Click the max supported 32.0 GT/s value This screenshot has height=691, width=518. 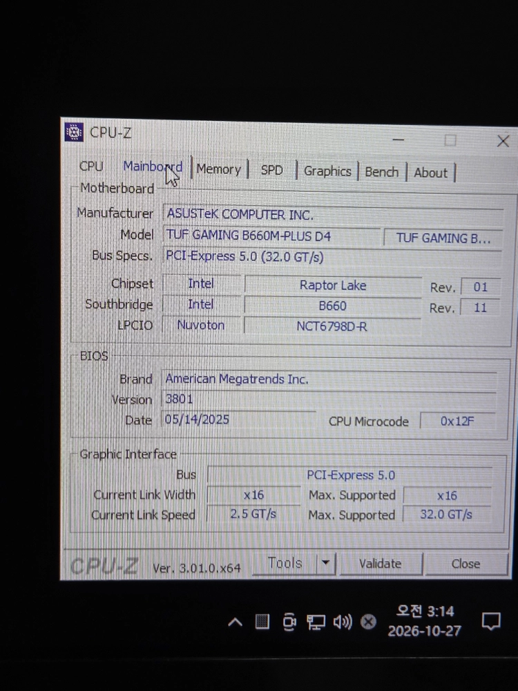pos(446,514)
